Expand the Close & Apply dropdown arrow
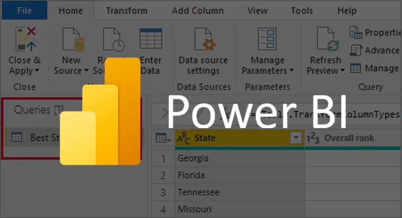 tap(36, 71)
